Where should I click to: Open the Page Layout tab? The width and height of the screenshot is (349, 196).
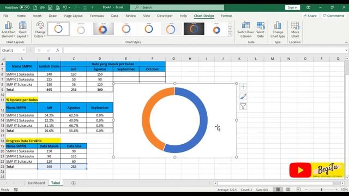(73, 16)
